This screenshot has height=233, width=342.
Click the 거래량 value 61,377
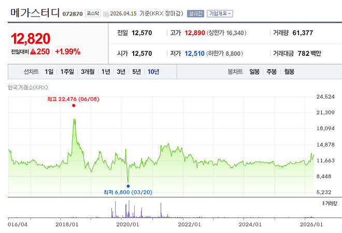click(303, 33)
